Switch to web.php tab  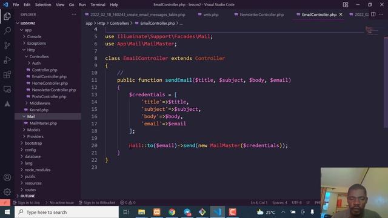(x=208, y=15)
